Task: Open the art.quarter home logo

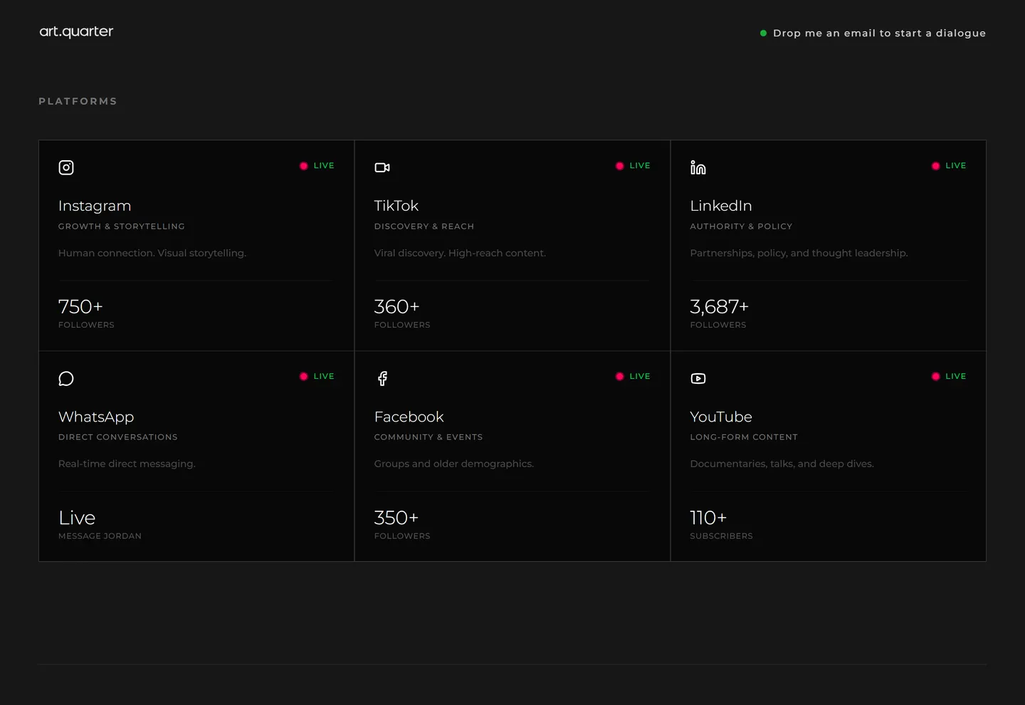Action: tap(76, 31)
